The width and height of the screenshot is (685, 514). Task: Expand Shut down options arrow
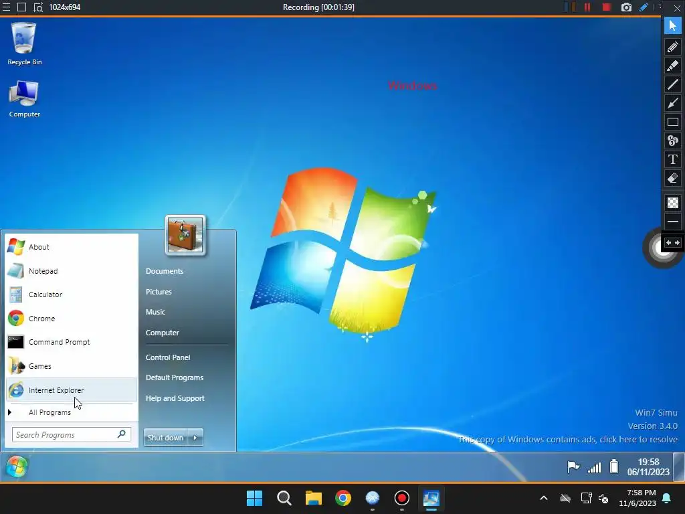[x=195, y=438]
